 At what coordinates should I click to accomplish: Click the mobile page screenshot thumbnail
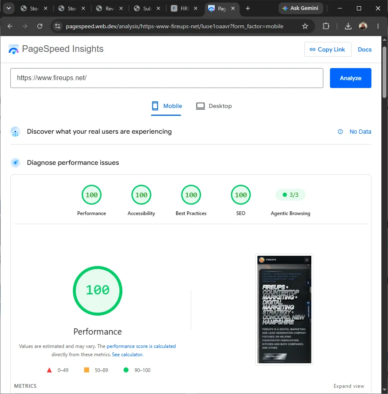(x=284, y=309)
